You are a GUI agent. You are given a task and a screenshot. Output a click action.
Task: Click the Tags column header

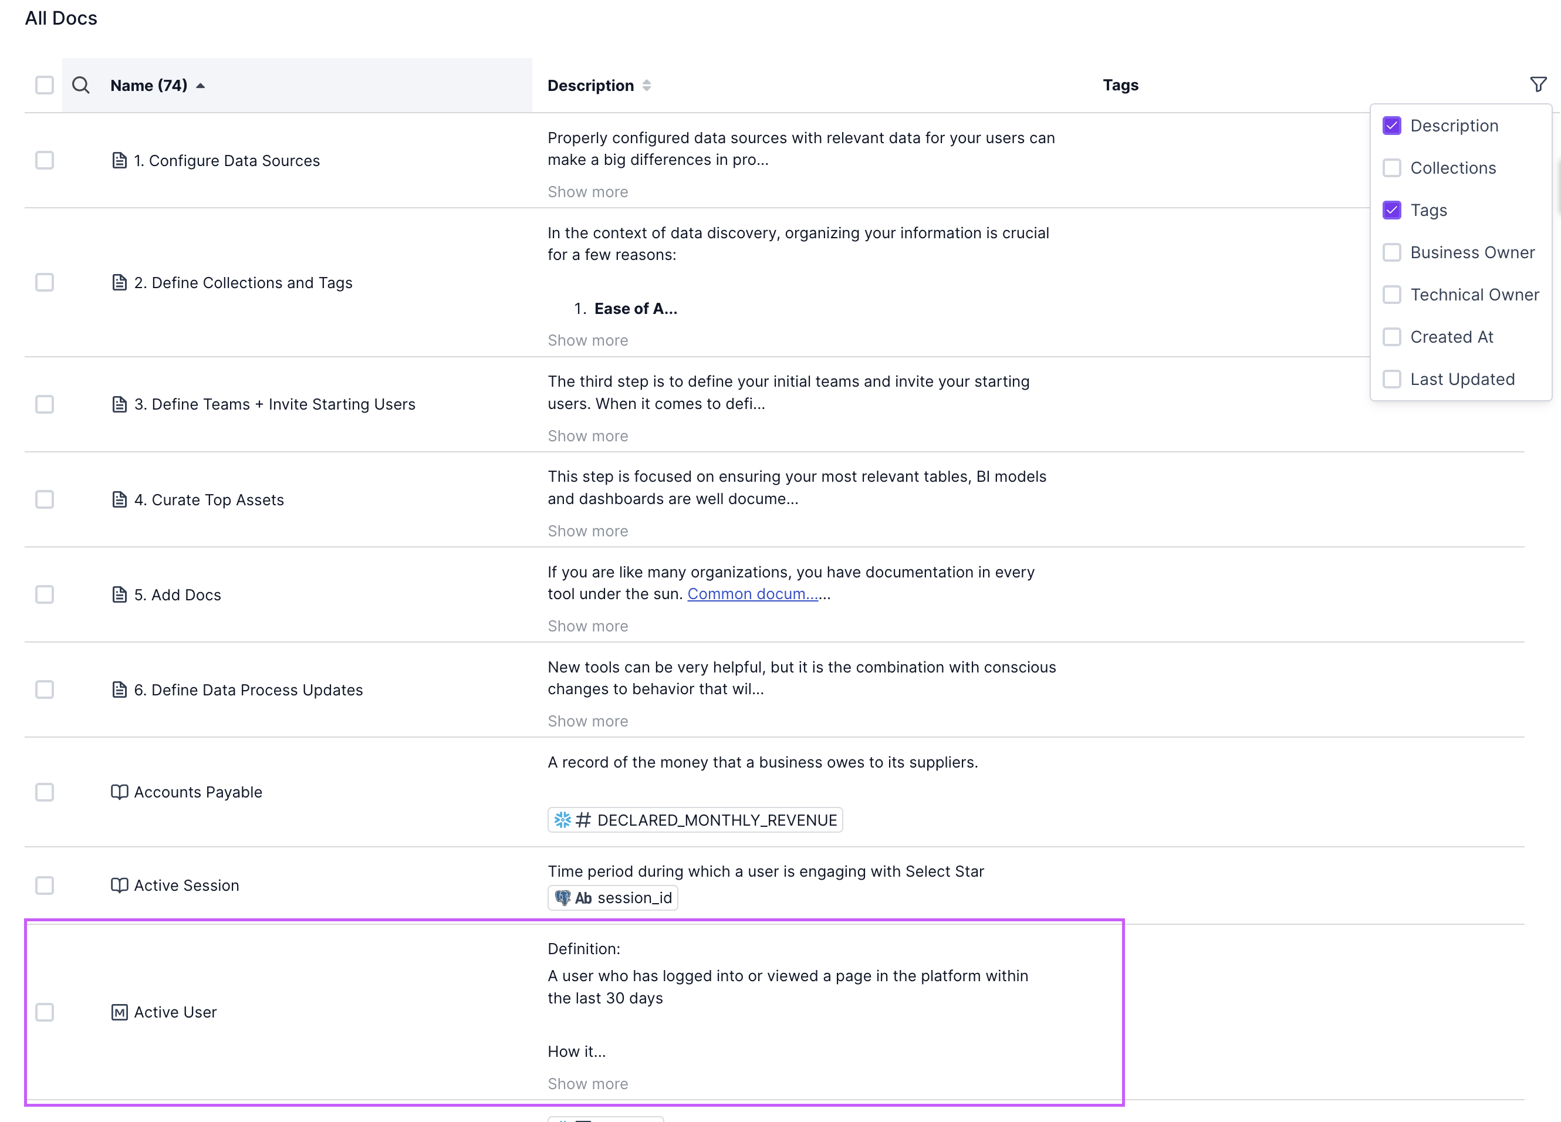click(x=1120, y=85)
